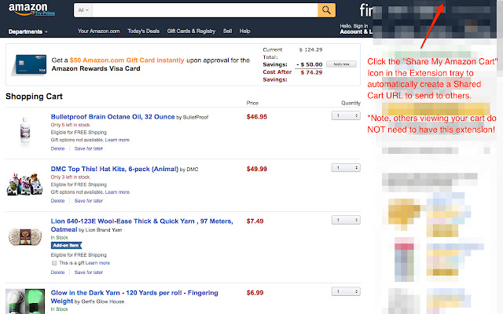Click the $7.49 price
The height and width of the screenshot is (314, 503).
click(255, 221)
